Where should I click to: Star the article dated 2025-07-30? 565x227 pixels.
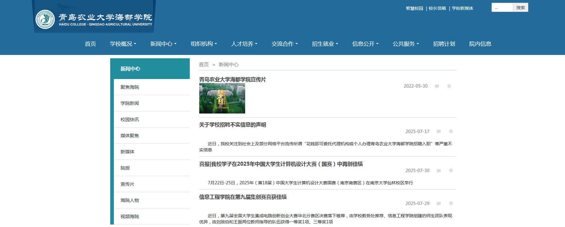451,170
